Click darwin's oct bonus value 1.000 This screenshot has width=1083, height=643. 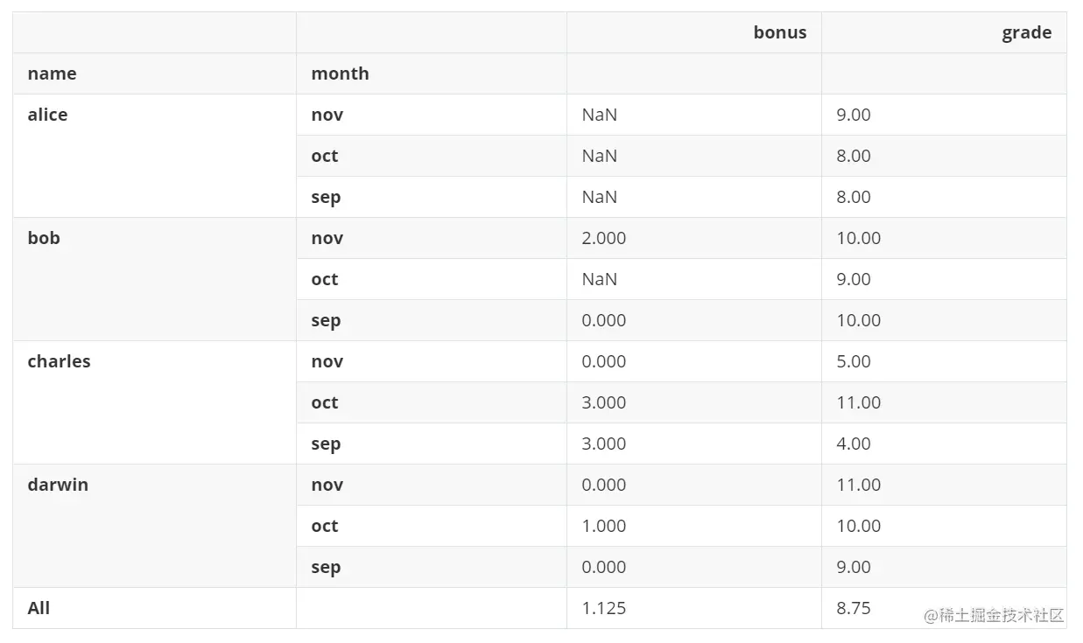click(603, 527)
